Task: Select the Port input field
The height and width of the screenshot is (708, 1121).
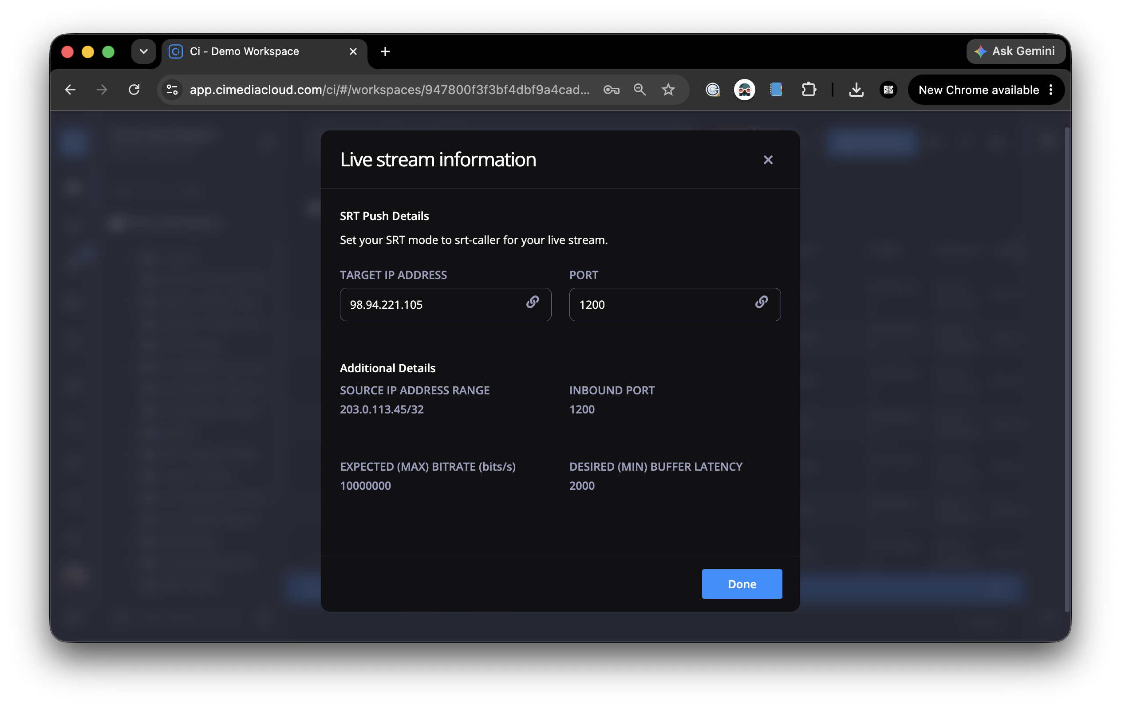Action: pyautogui.click(x=675, y=304)
